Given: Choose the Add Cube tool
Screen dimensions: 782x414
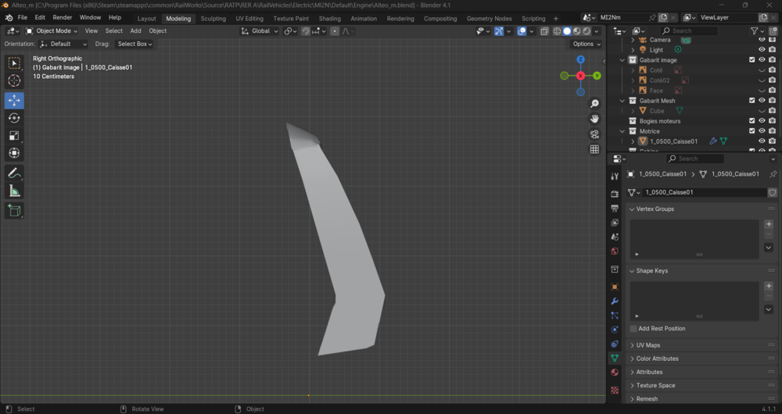Looking at the screenshot, I should [14, 210].
